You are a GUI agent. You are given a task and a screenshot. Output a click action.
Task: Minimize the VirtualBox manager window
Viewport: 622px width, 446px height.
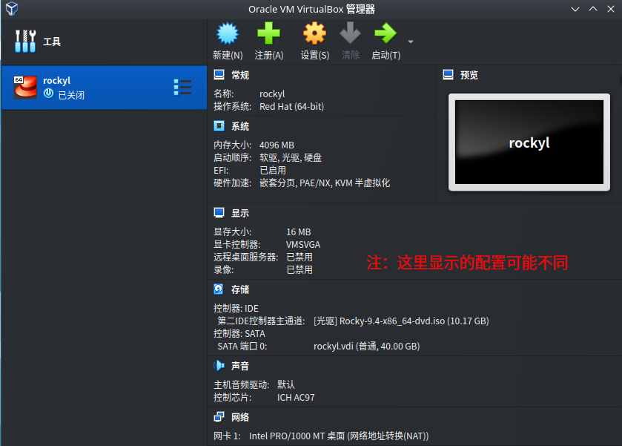(575, 9)
